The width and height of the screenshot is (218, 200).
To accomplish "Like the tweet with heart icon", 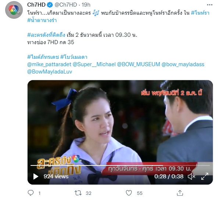I will pyautogui.click(x=129, y=193).
